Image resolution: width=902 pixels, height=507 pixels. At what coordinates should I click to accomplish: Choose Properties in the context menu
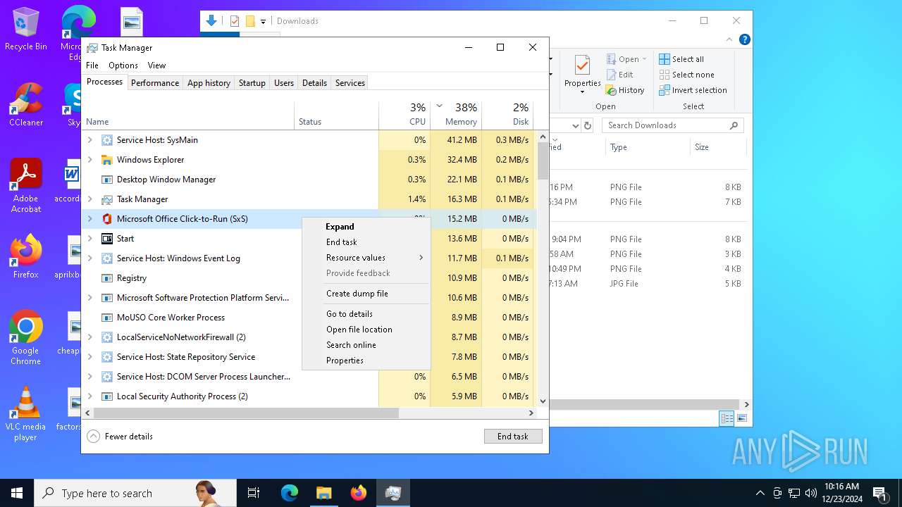tap(366, 361)
